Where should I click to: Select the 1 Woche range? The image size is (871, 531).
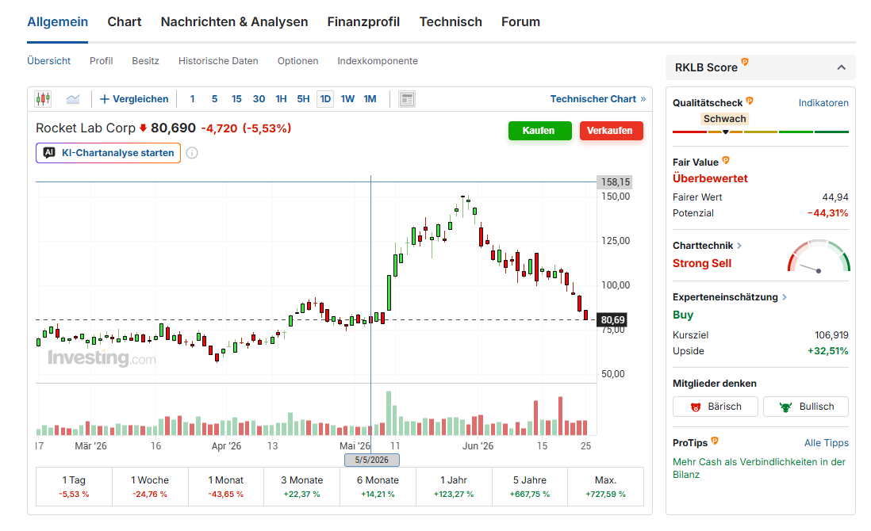click(x=150, y=487)
